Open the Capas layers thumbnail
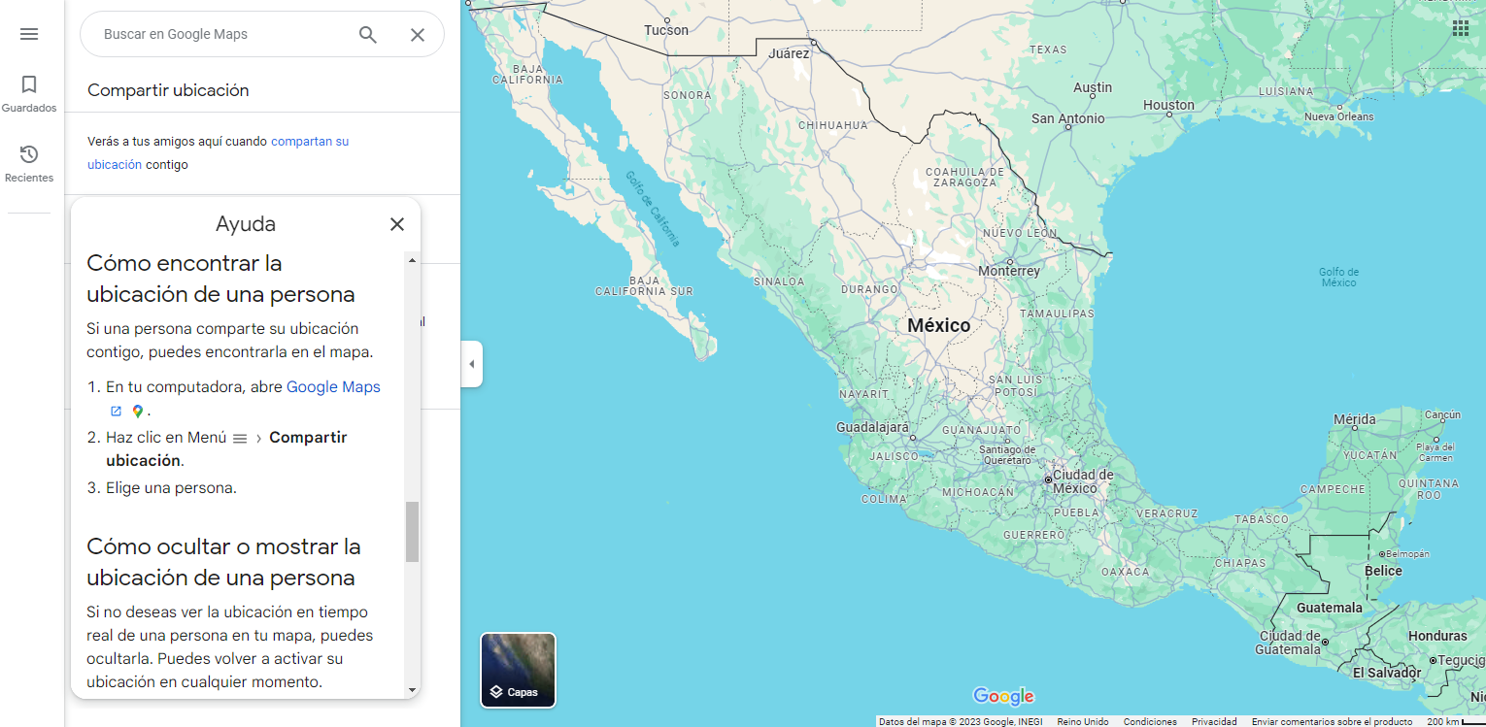This screenshot has width=1486, height=727. tap(519, 670)
